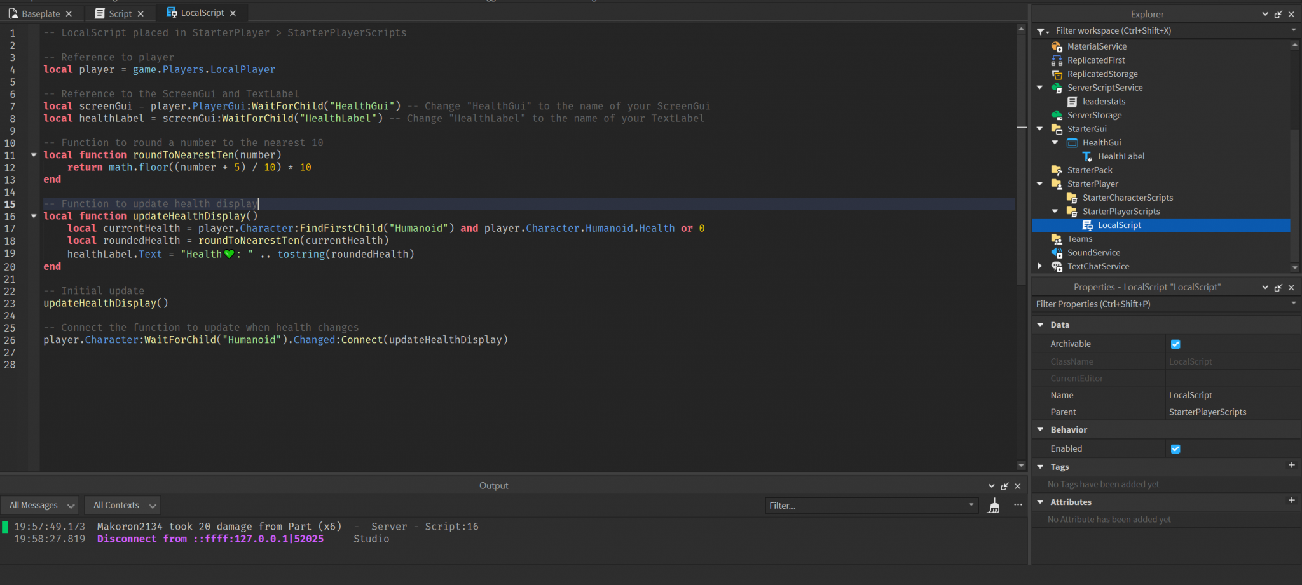Disable the script's Enabled checkbox
This screenshot has height=585, width=1302.
pos(1175,449)
